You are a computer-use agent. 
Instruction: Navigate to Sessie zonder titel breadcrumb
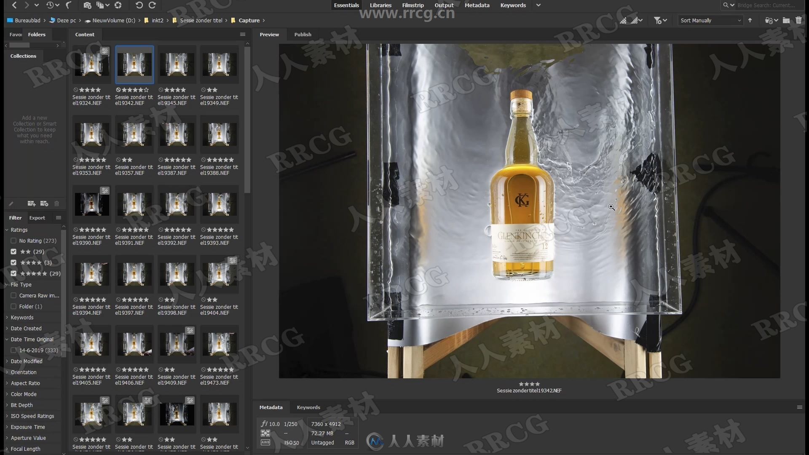point(197,20)
